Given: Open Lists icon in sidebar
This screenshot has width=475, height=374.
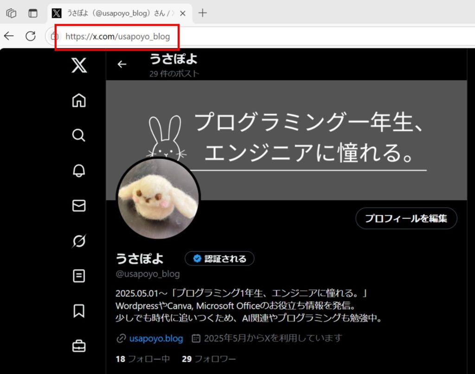Looking at the screenshot, I should click(x=79, y=276).
